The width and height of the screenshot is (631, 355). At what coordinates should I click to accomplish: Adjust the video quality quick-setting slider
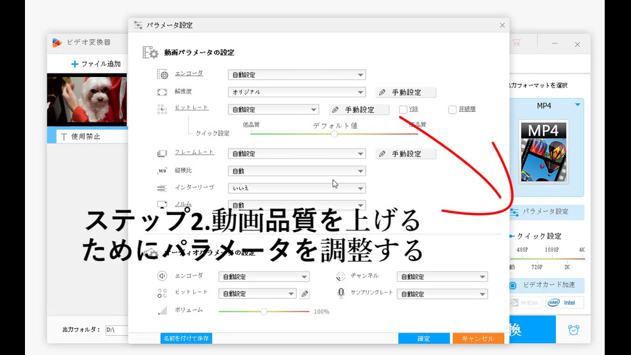(x=334, y=133)
